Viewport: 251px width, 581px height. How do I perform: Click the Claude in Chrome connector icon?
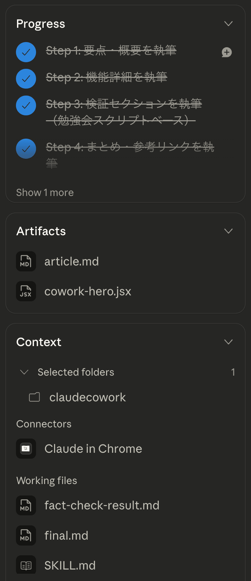tap(26, 449)
